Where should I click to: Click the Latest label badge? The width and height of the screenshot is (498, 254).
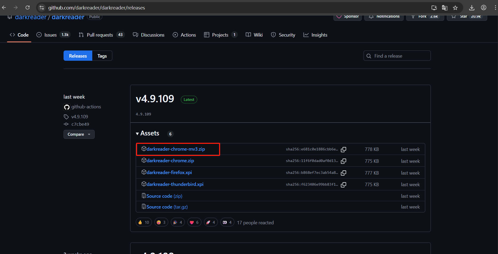pyautogui.click(x=189, y=100)
